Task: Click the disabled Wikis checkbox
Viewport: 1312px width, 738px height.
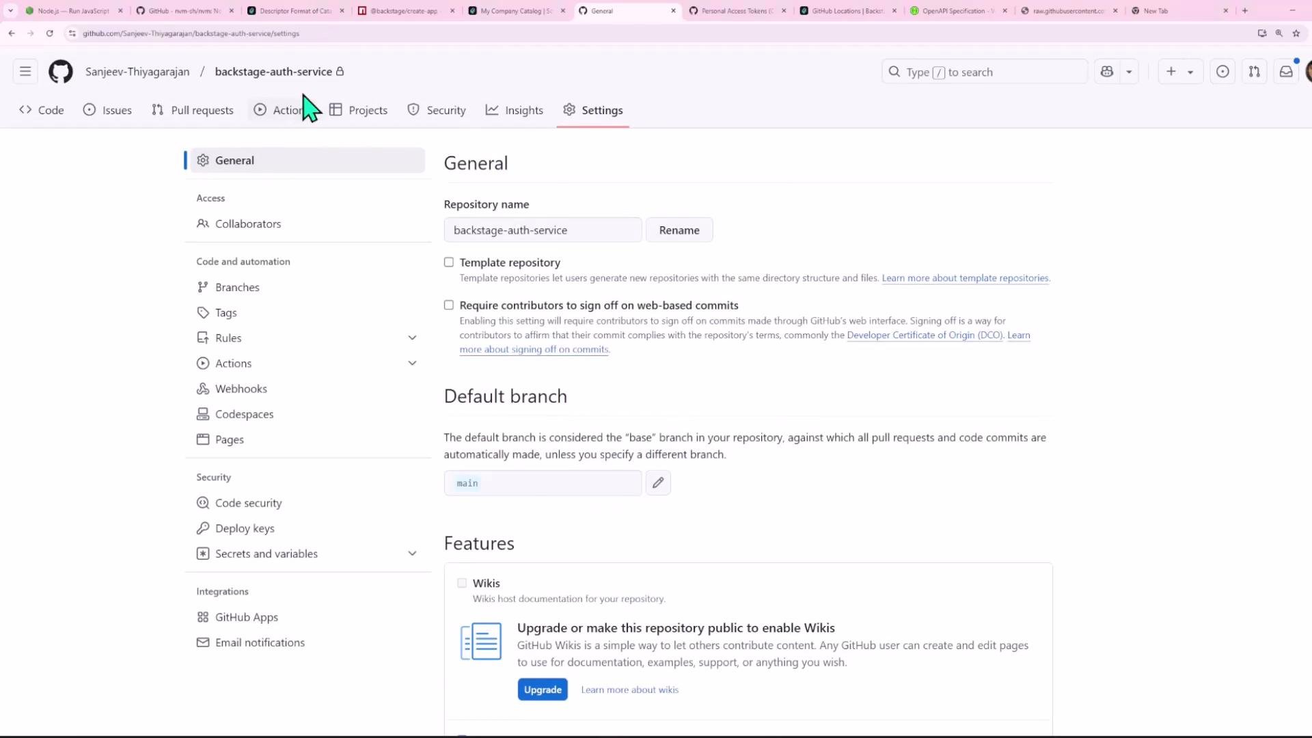Action: (462, 583)
